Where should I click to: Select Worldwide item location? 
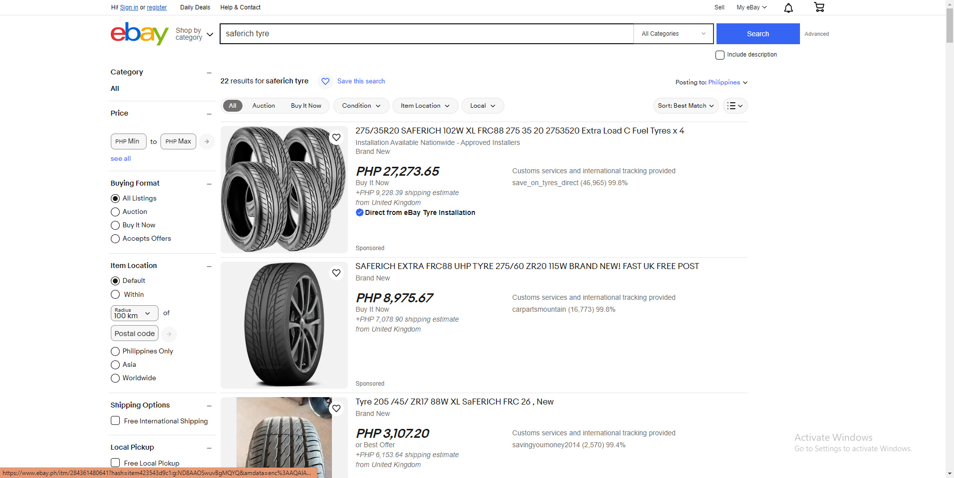pos(115,378)
